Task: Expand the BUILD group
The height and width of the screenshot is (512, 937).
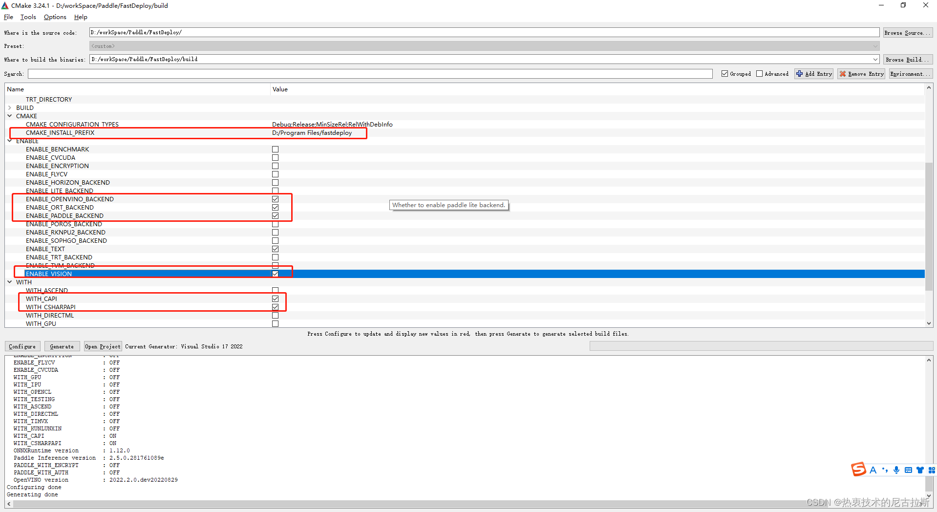Action: tap(10, 108)
